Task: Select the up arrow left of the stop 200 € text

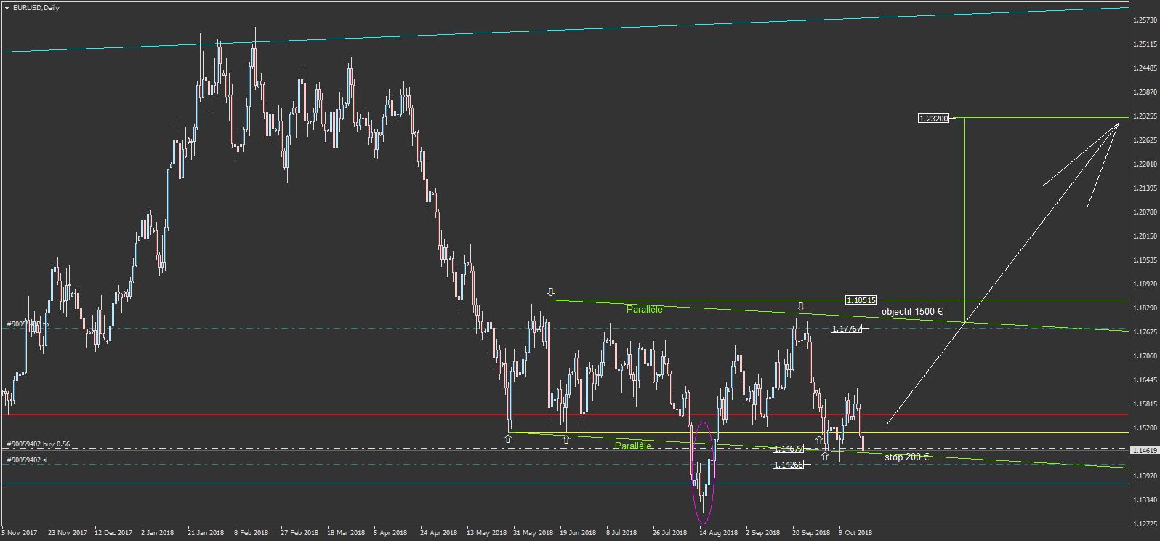Action: [x=825, y=457]
